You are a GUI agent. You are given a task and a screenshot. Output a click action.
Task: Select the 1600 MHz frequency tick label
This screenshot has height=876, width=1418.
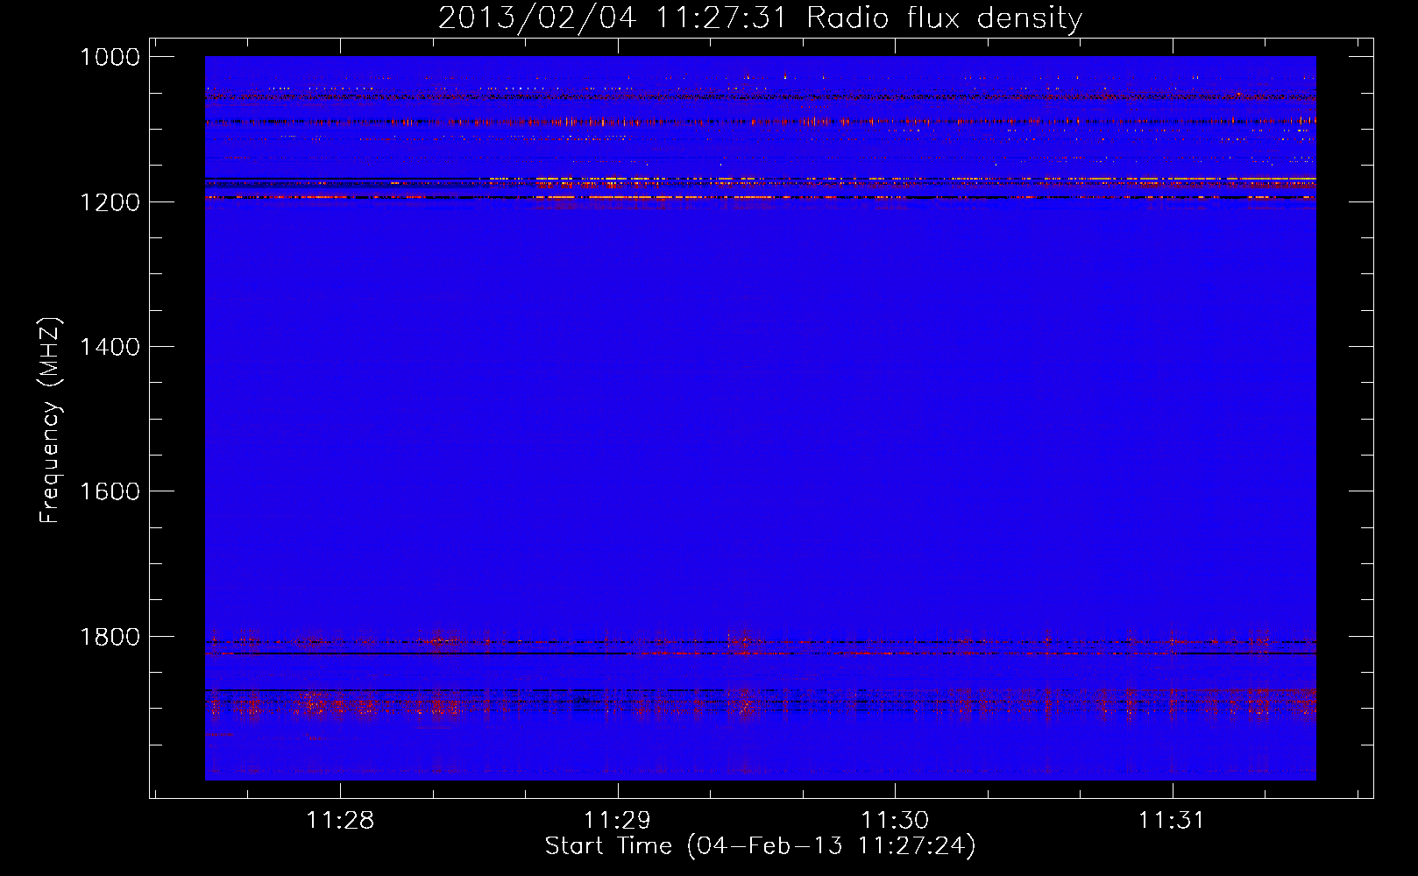(x=110, y=491)
